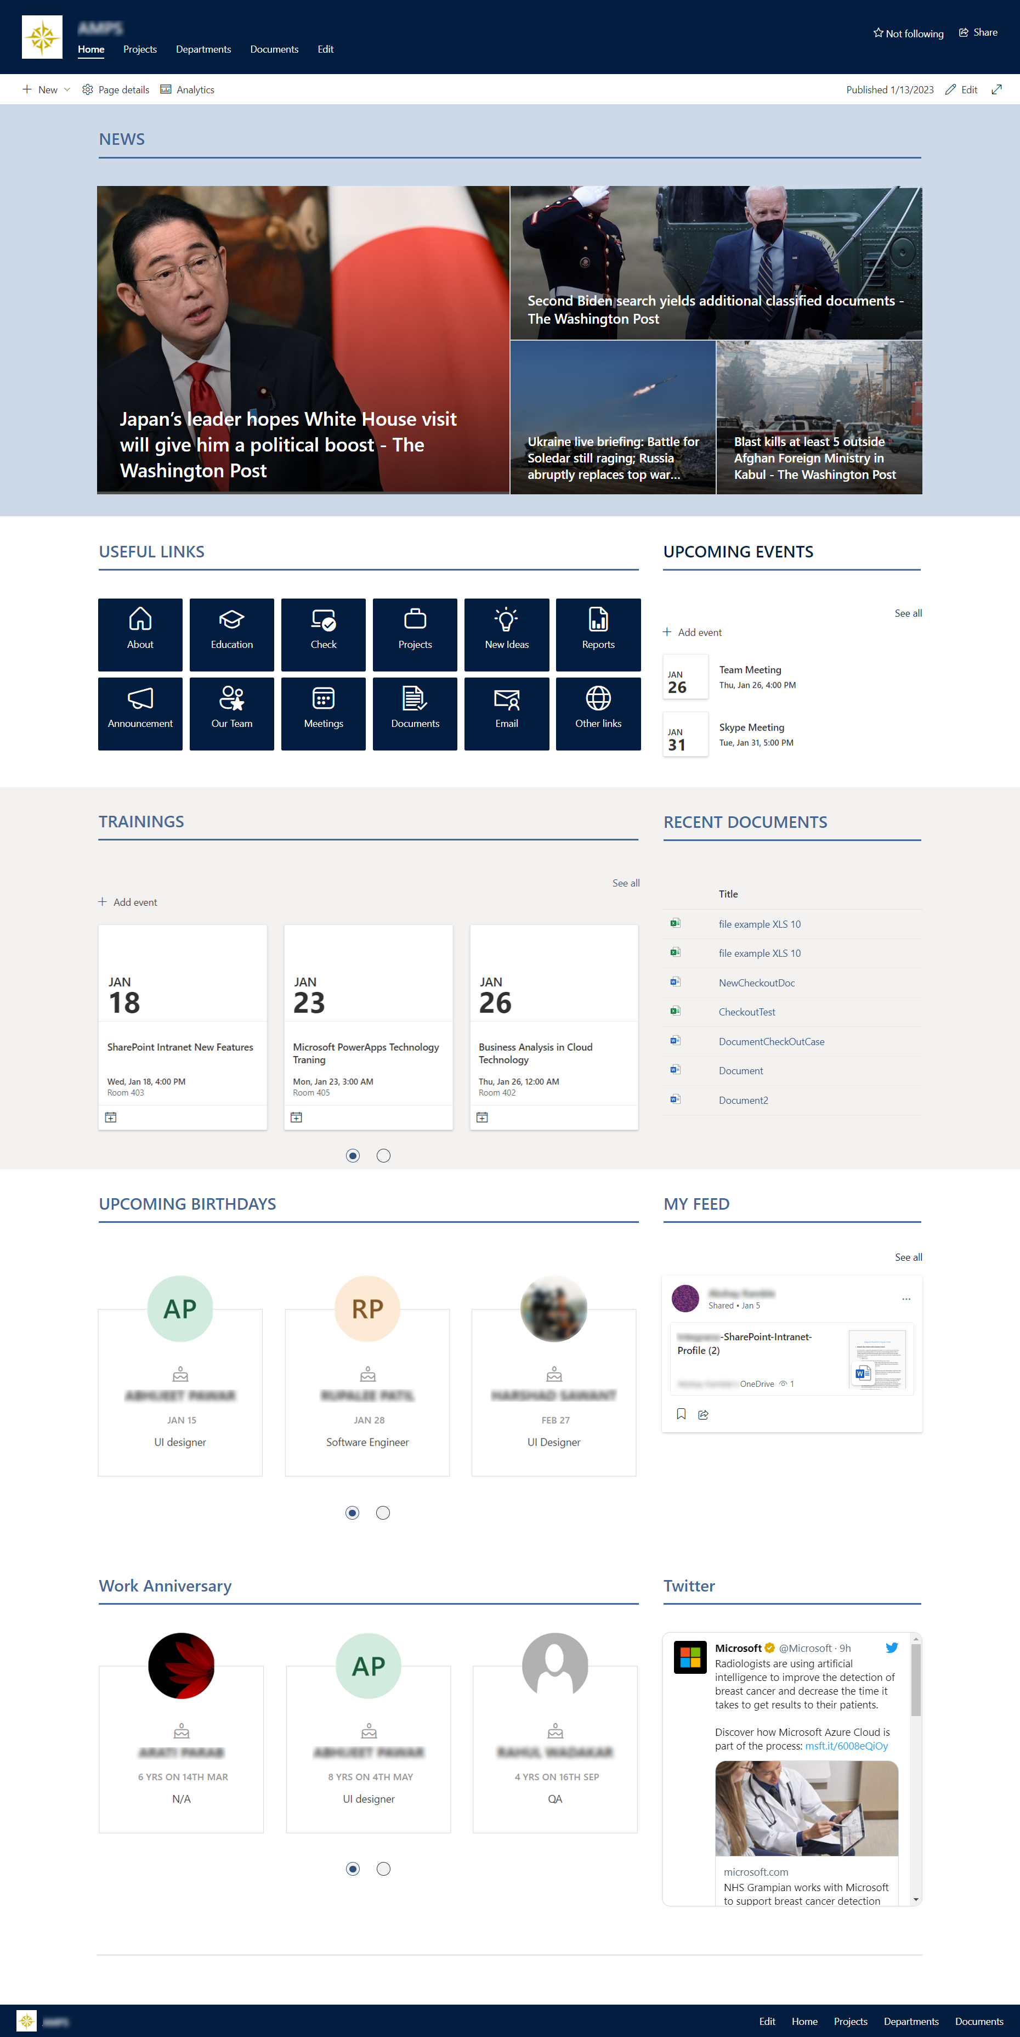Image resolution: width=1020 pixels, height=2037 pixels.
Task: Open the Projects briefcase tile
Action: [415, 634]
